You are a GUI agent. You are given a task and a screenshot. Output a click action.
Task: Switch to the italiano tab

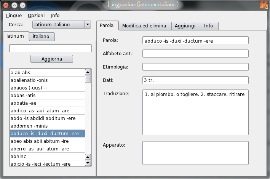tap(41, 37)
